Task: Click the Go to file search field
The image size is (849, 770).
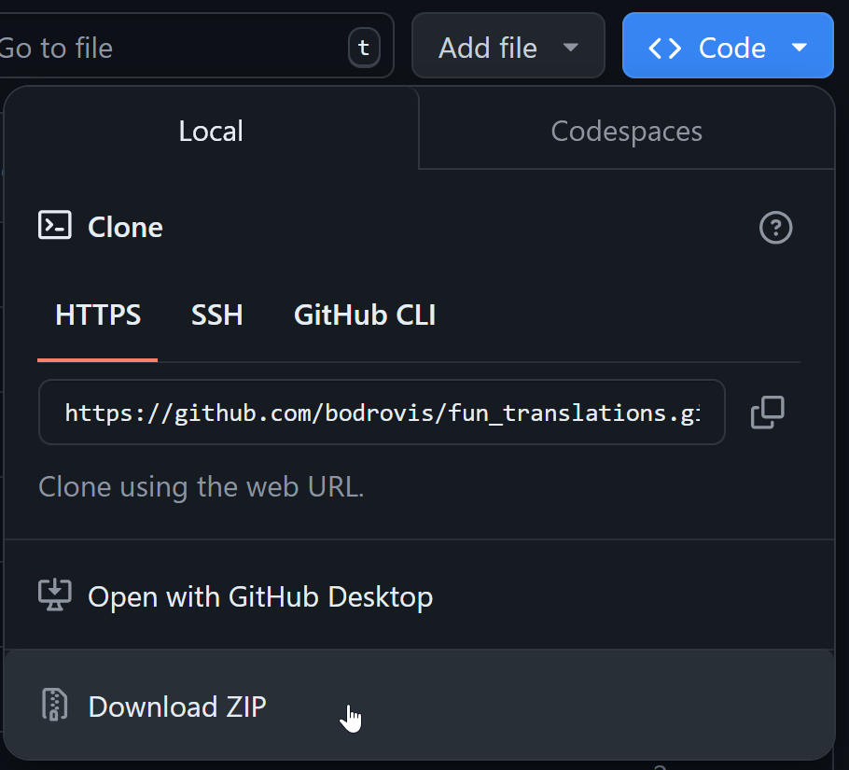Action: [x=168, y=45]
